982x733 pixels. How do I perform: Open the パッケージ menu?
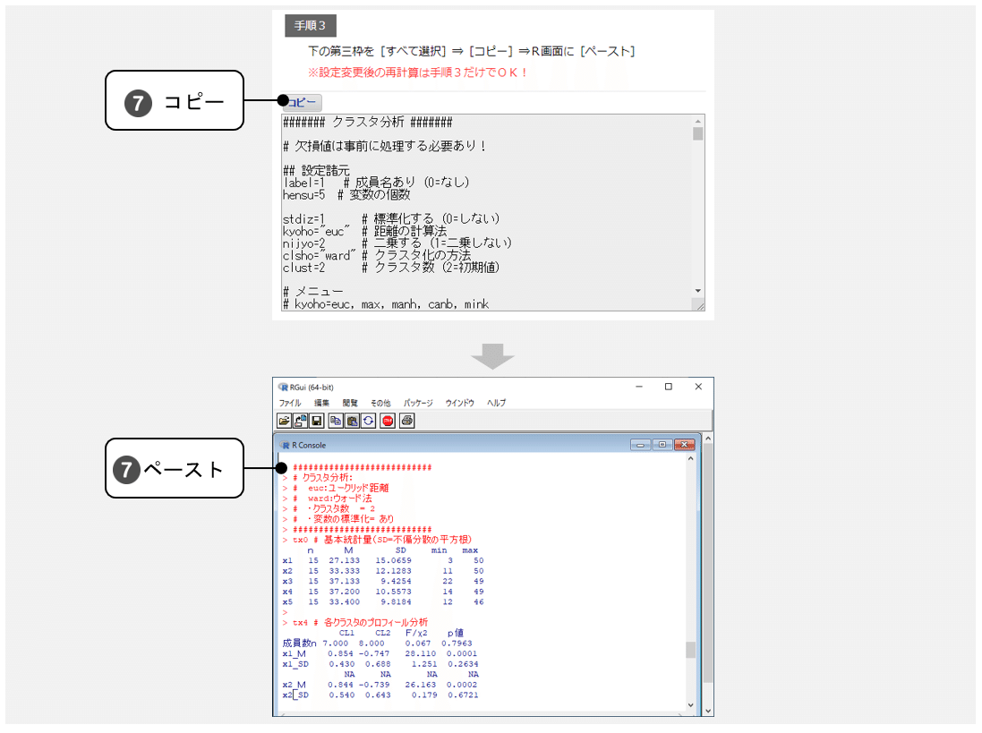tap(417, 403)
